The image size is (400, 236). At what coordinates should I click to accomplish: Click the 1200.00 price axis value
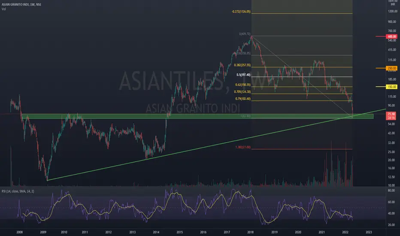[392, 12]
